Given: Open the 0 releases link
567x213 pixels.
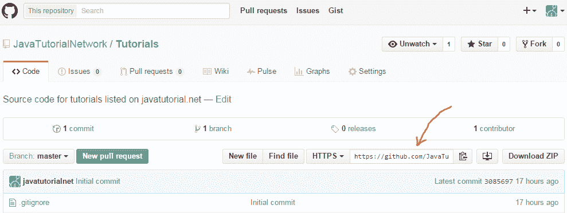Looking at the screenshot, I should click(354, 128).
